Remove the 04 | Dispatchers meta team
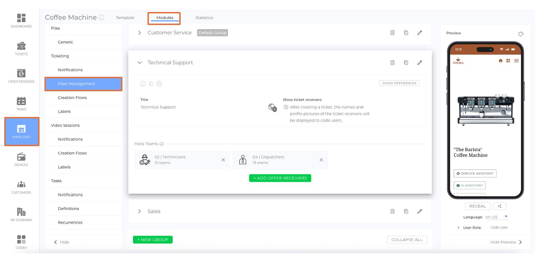 321,160
